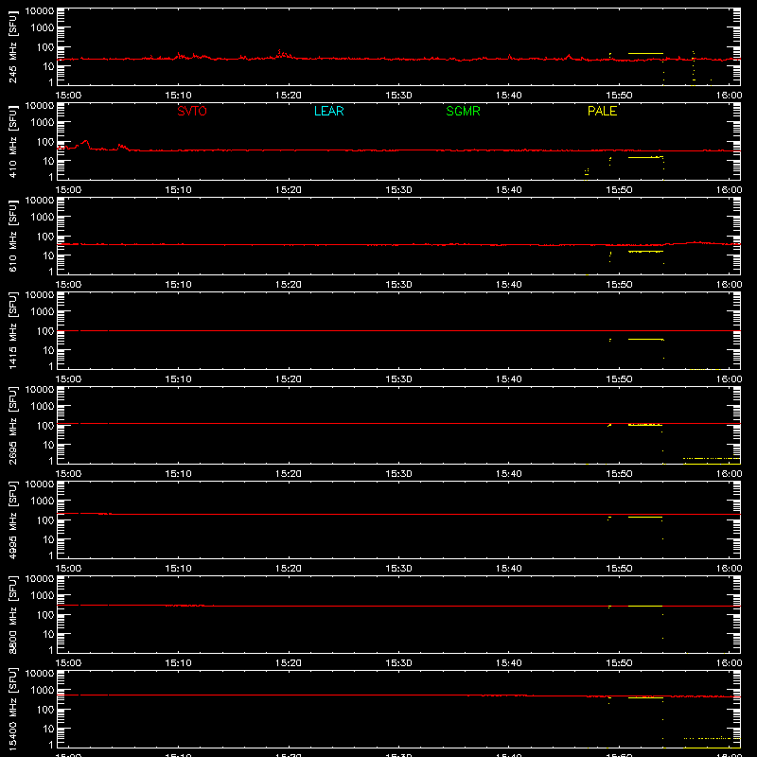Click 15:30 label below the 1415 MHz plot
Image resolution: width=757 pixels, height=757 pixels.
point(398,379)
